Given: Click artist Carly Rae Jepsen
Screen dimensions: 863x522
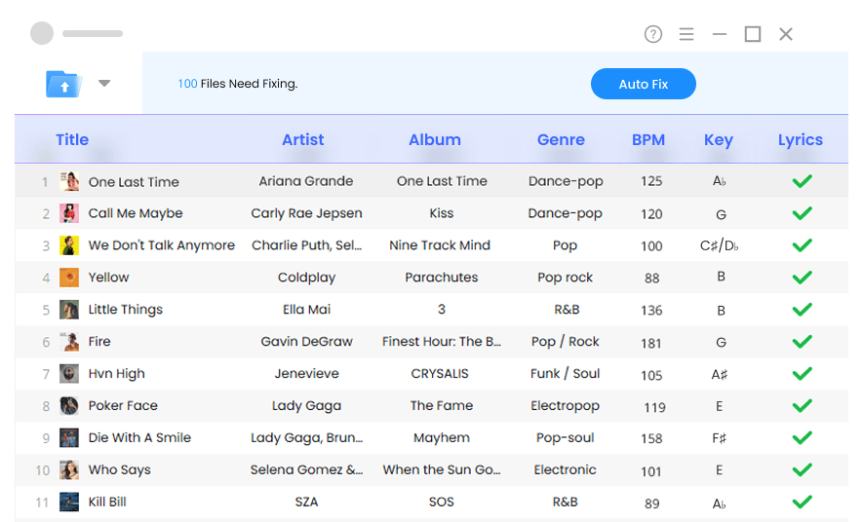Looking at the screenshot, I should coord(306,213).
